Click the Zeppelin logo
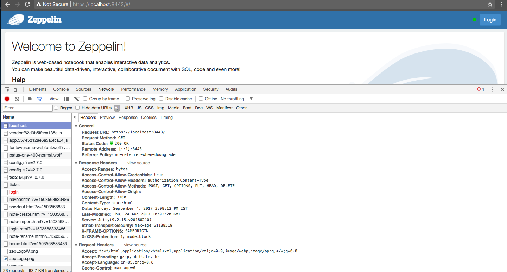Screen dimensions: 507x272 (34, 19)
